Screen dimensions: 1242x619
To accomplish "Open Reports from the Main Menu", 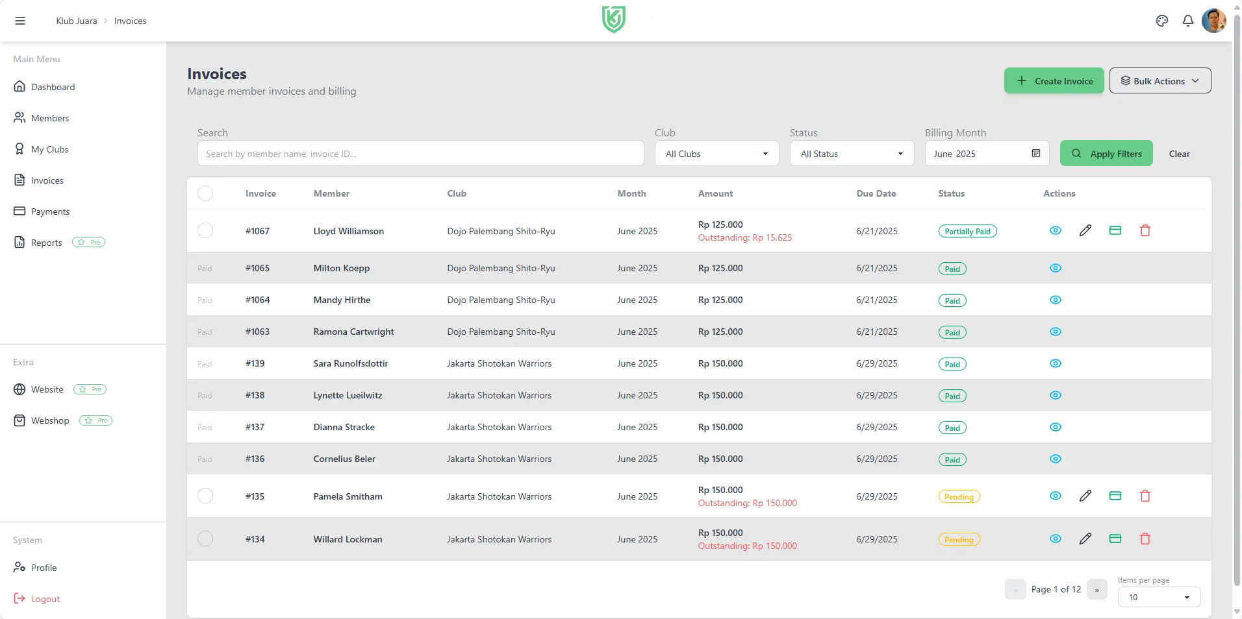I will (45, 242).
